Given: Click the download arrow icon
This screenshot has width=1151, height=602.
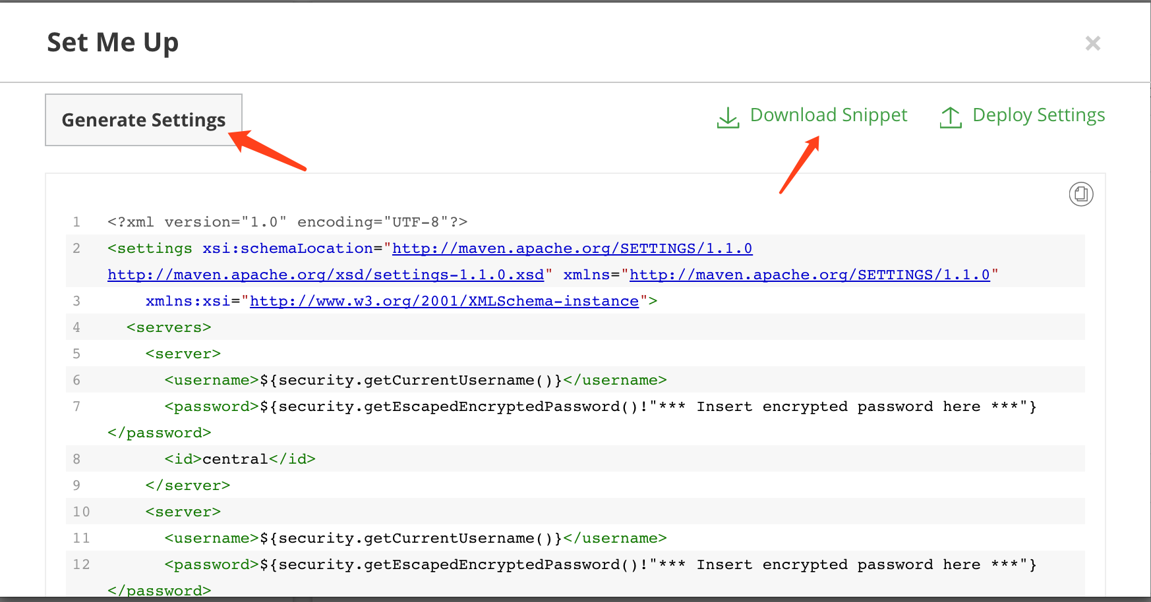Looking at the screenshot, I should click(728, 118).
